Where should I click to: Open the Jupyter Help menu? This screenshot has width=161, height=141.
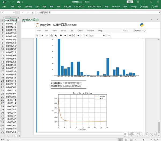pyautogui.click(x=100, y=31)
